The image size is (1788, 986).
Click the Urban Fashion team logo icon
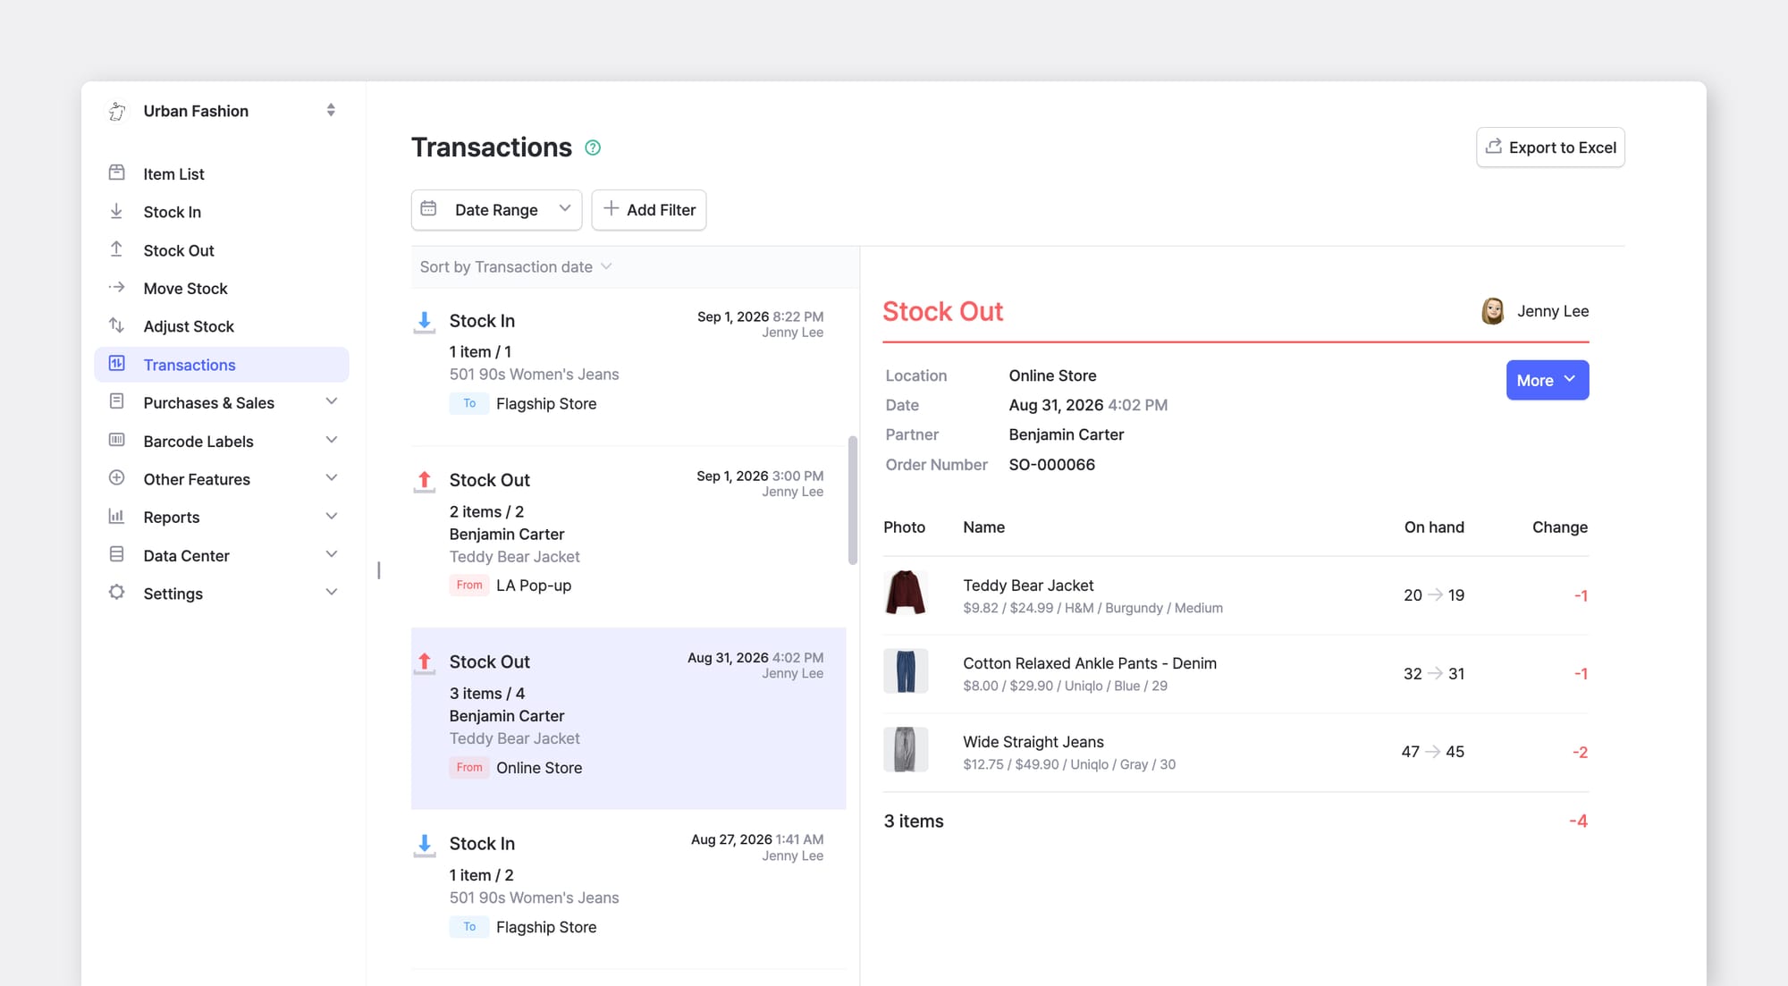click(x=117, y=111)
